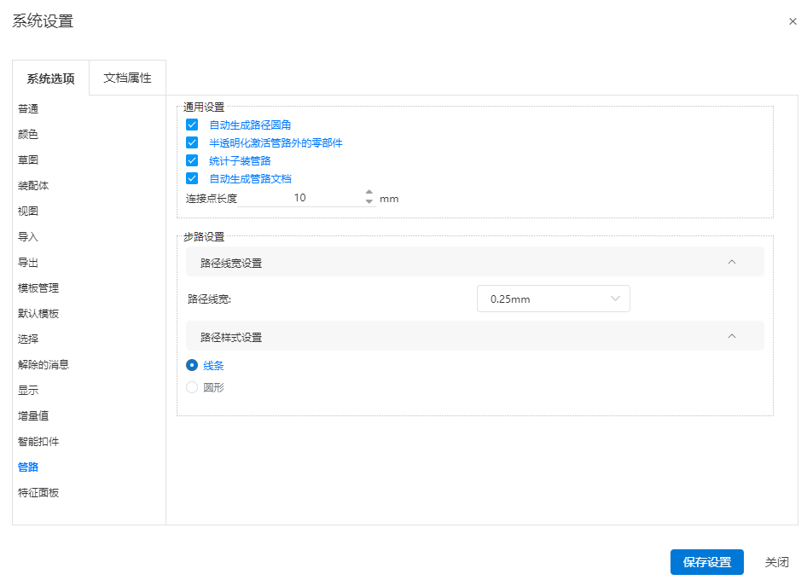Go to 模板管理 settings category

coord(38,288)
